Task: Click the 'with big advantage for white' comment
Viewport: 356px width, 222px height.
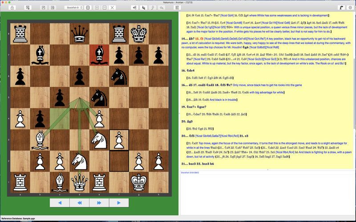Action: tap(266, 92)
